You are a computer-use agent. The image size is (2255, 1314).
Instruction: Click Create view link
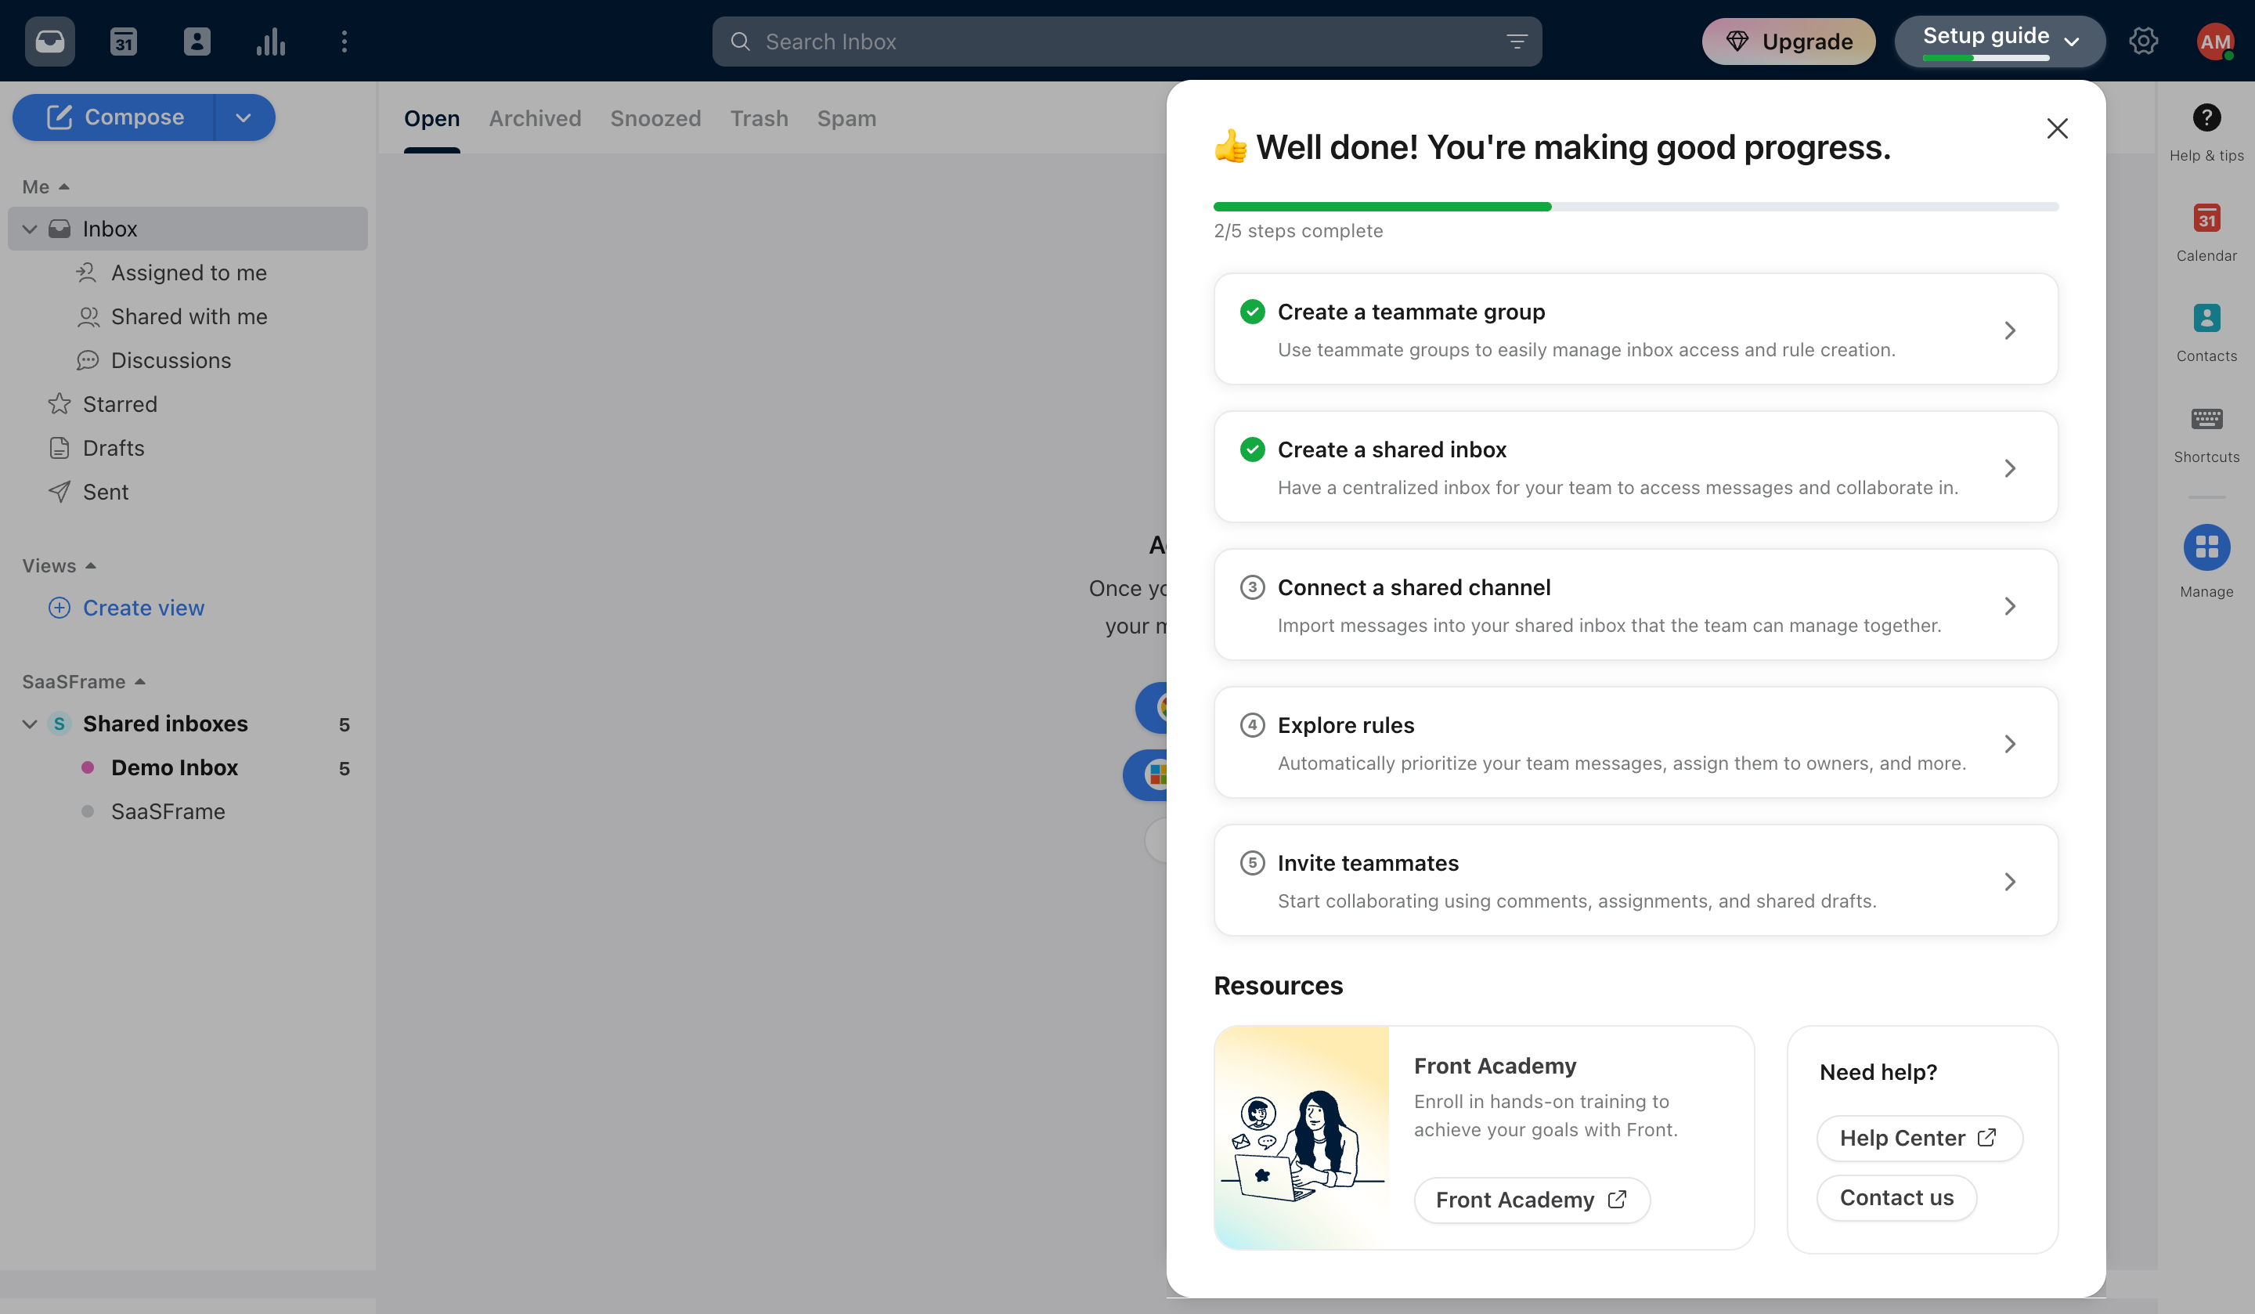click(x=126, y=608)
